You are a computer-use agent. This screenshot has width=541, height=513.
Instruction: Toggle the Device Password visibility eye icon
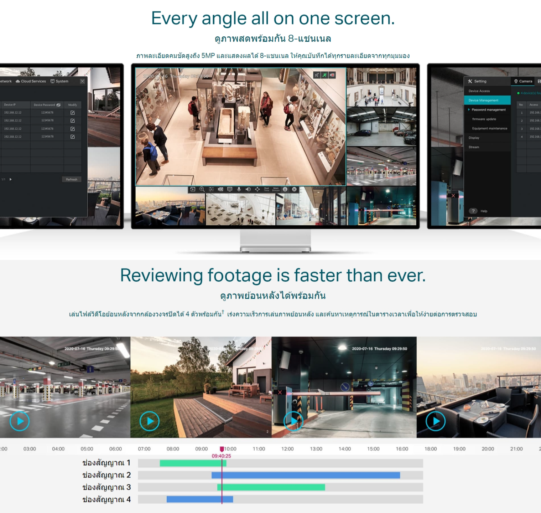point(59,105)
